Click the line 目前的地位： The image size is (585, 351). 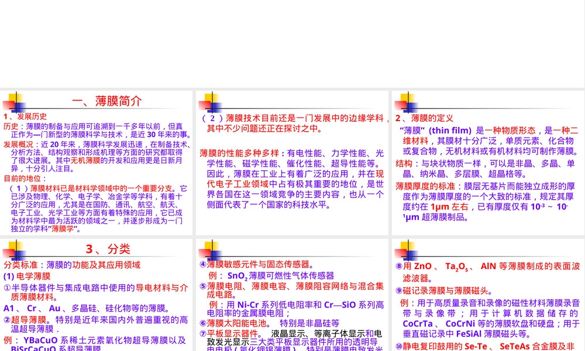25,178
